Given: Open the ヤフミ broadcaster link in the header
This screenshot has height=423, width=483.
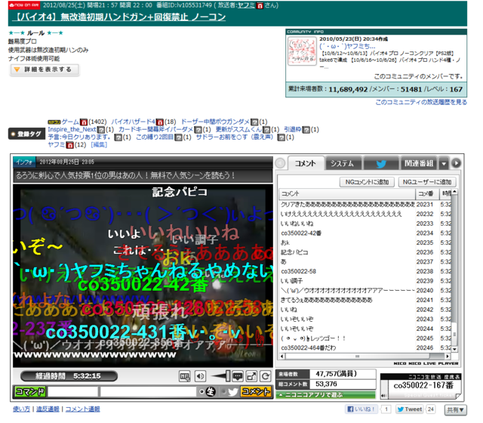Looking at the screenshot, I should (246, 5).
